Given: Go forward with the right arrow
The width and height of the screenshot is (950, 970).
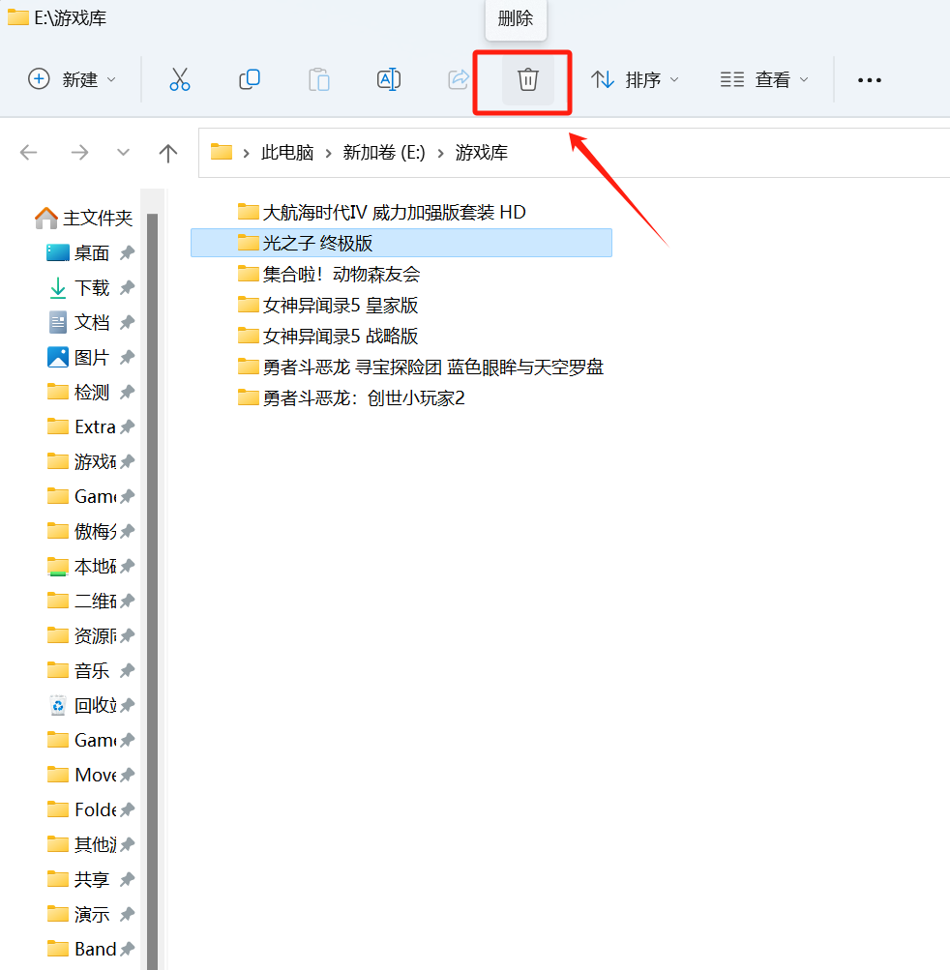Looking at the screenshot, I should [80, 152].
